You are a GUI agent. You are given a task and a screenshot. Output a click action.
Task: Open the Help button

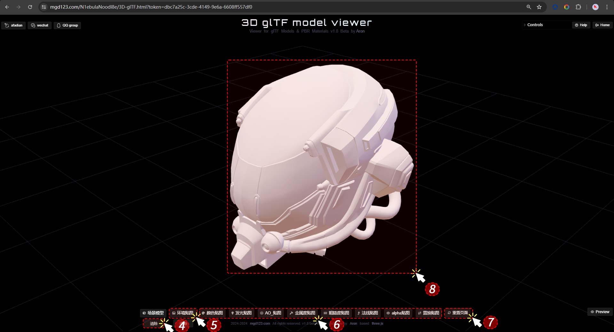click(581, 25)
